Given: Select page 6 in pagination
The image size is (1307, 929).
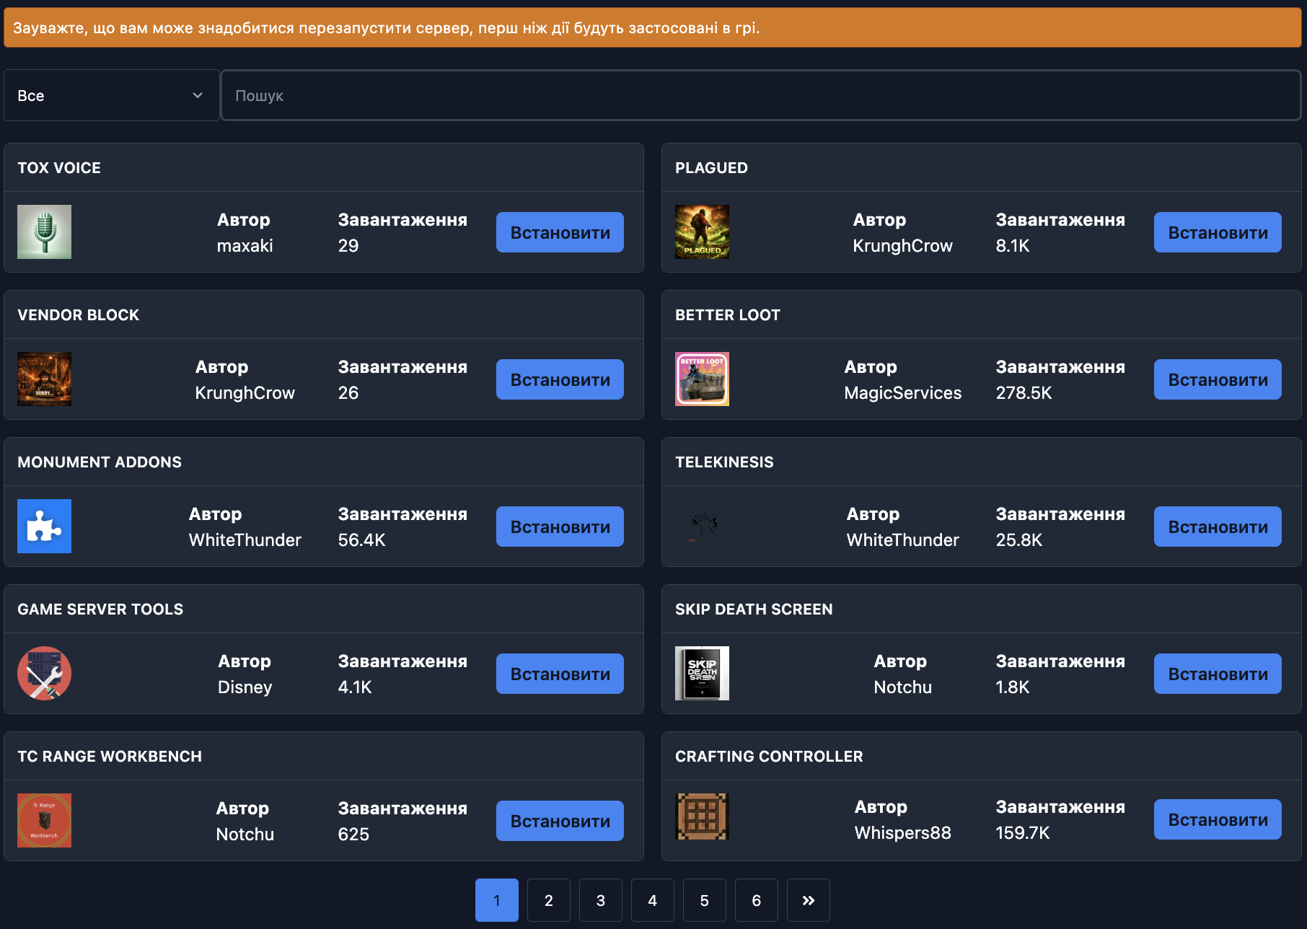Looking at the screenshot, I should coord(756,900).
